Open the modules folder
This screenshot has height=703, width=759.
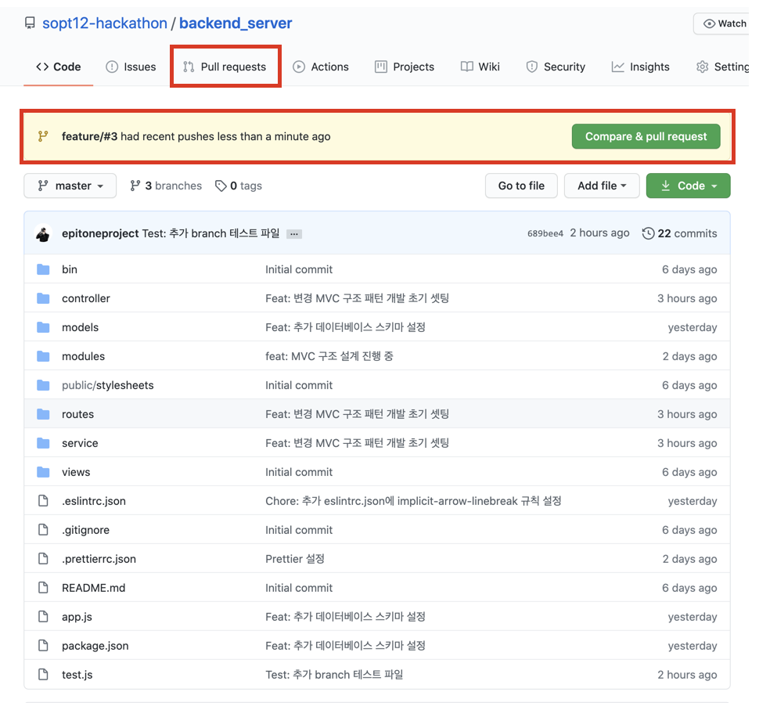click(83, 356)
